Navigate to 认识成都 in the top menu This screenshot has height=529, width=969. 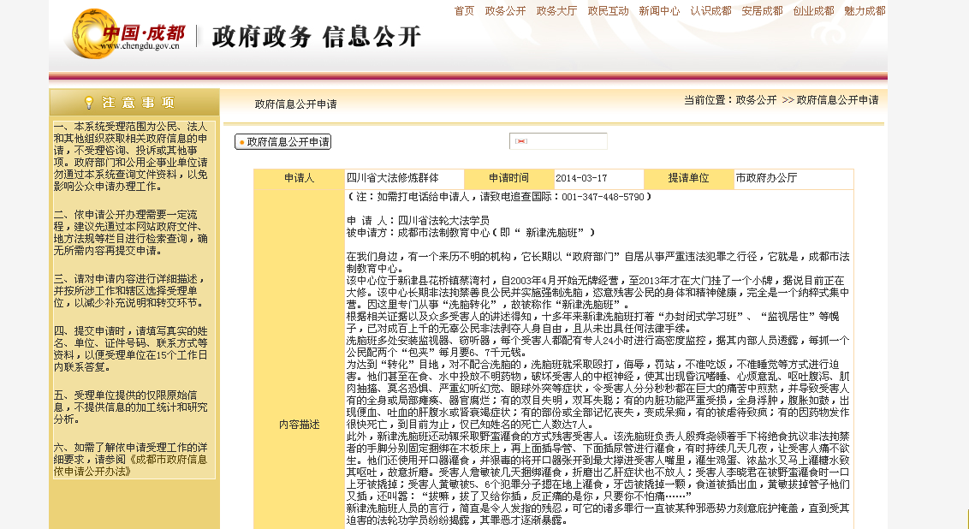pos(710,11)
